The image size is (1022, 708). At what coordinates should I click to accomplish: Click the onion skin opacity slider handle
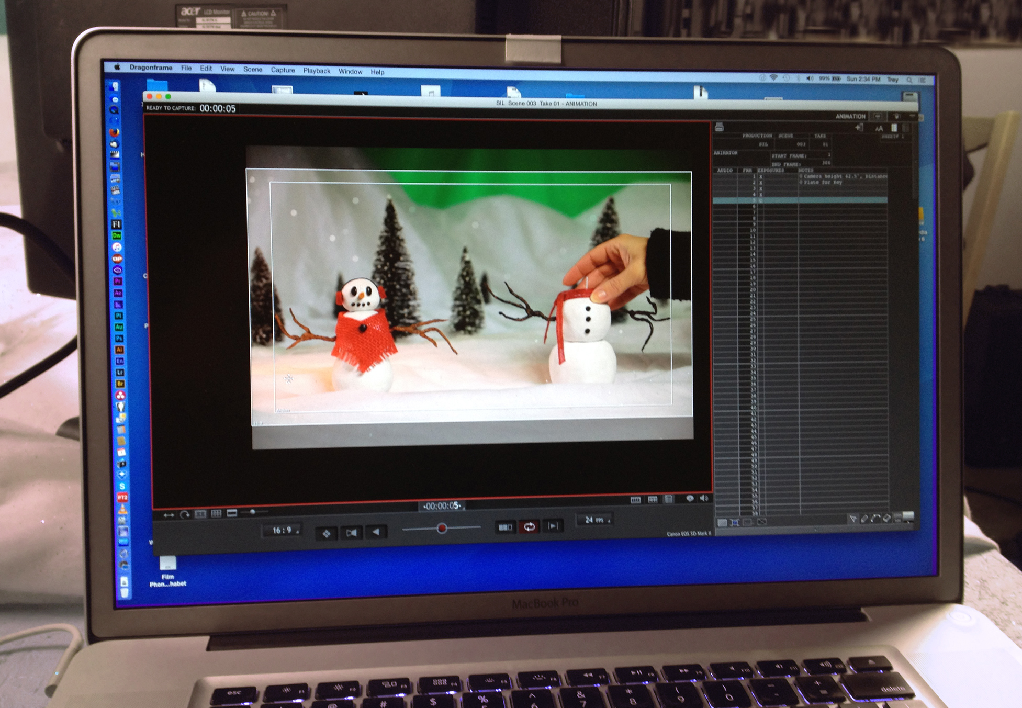(x=442, y=529)
